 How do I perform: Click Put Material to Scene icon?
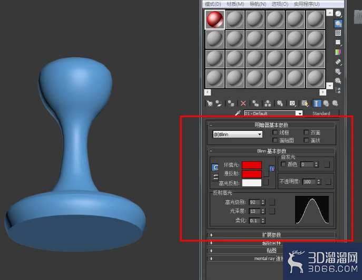click(x=219, y=103)
